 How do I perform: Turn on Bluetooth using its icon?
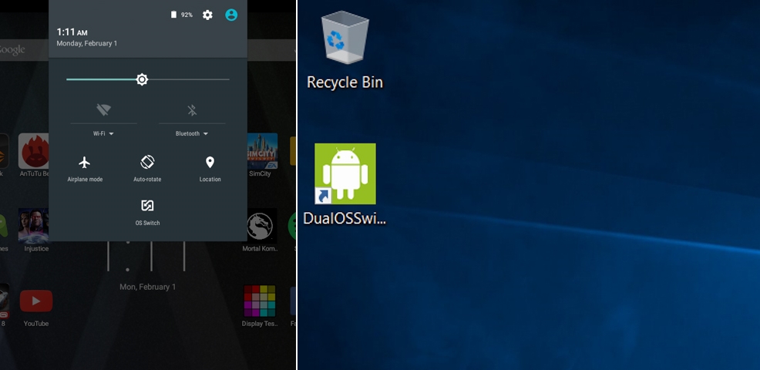[192, 110]
